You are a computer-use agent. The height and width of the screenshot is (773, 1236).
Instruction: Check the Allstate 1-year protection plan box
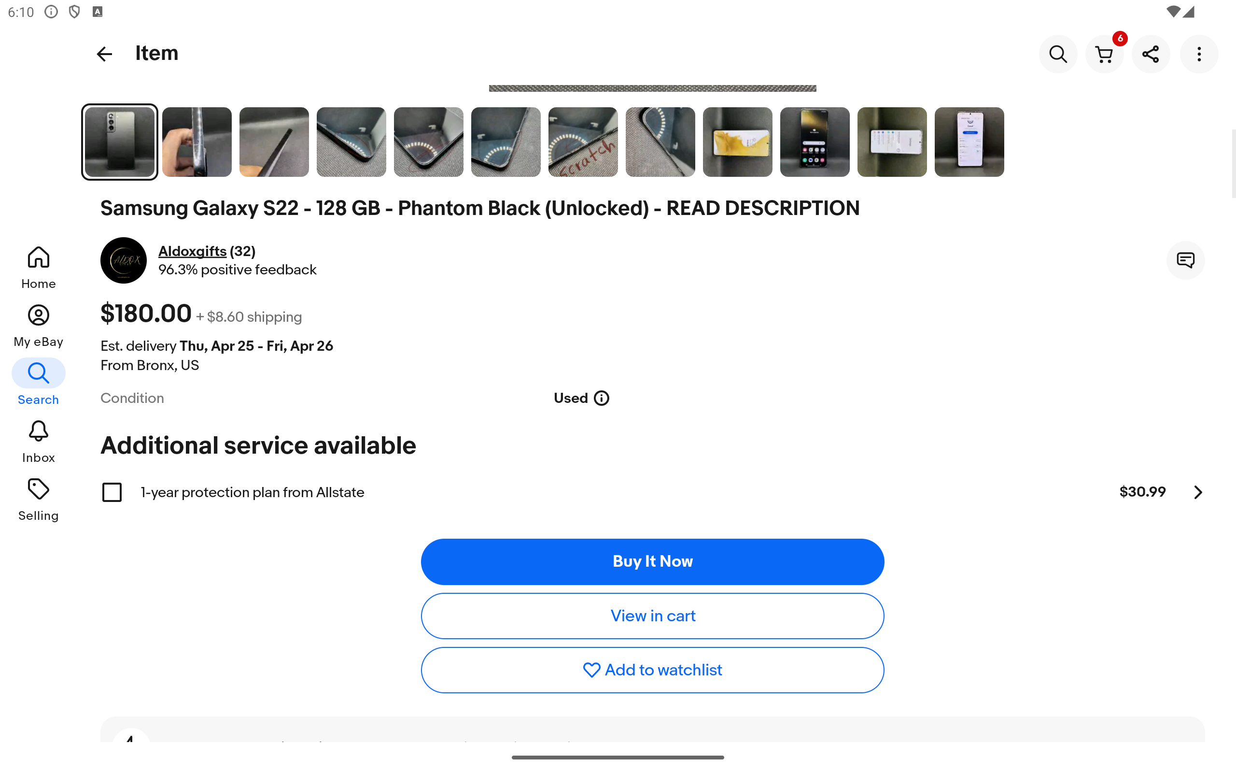click(112, 492)
